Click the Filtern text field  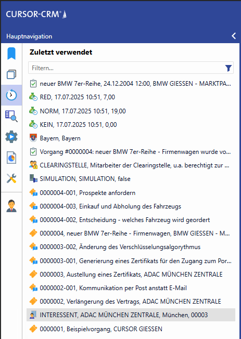pos(131,68)
